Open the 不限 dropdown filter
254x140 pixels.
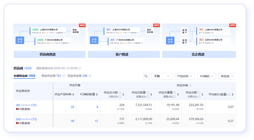(x=162, y=76)
